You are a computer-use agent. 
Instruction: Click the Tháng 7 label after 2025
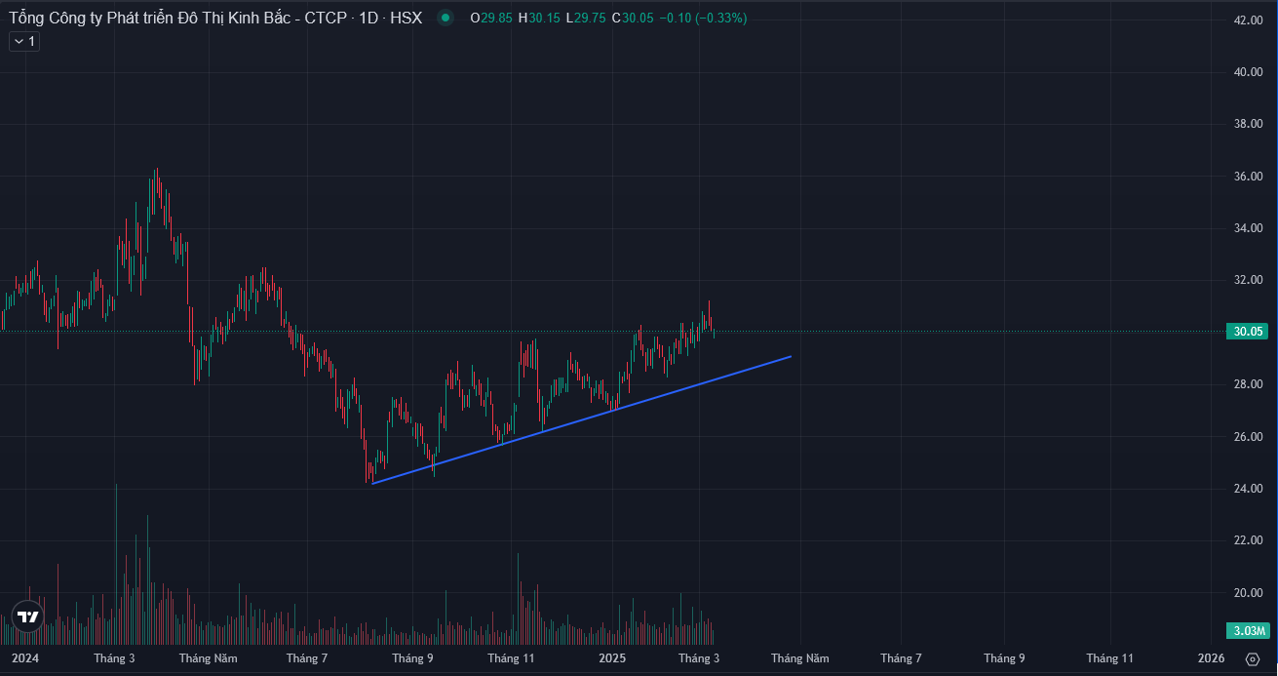(x=901, y=658)
